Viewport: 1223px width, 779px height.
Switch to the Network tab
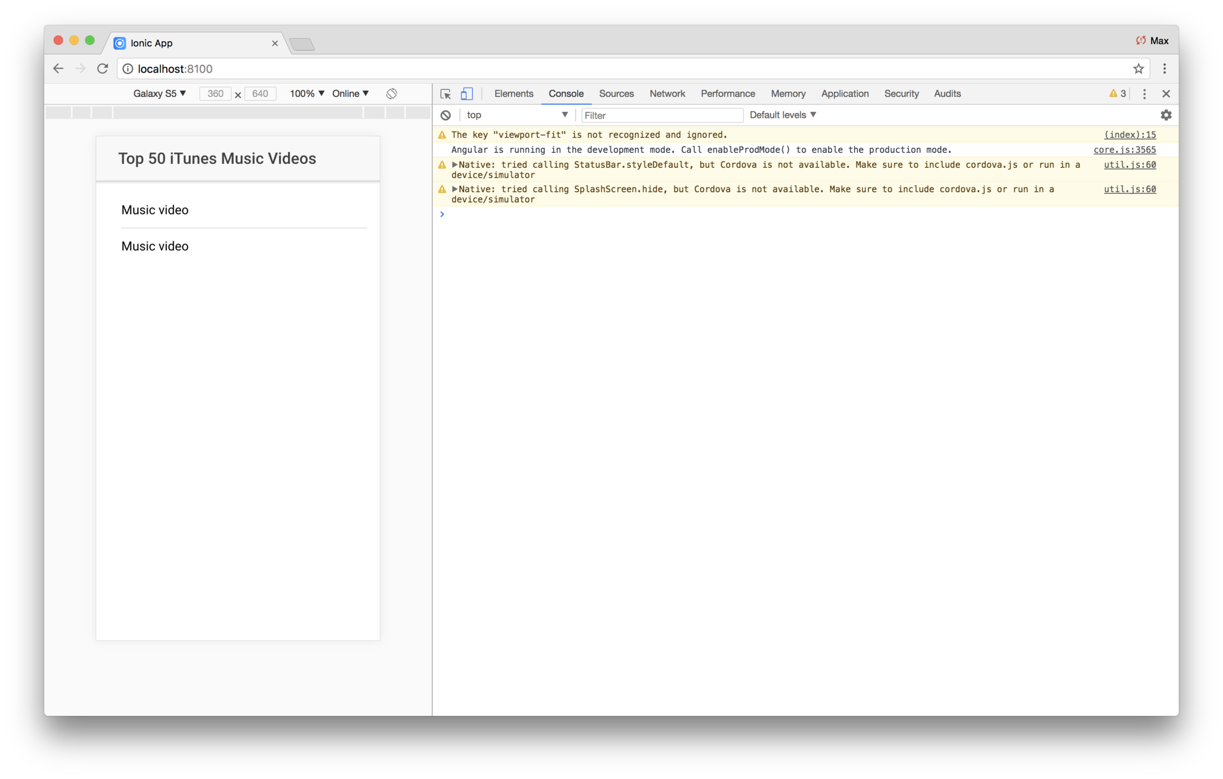click(667, 93)
